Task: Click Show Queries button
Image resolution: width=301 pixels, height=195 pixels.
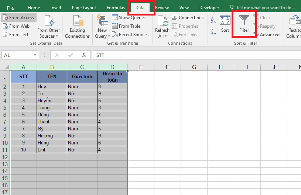Action: [129, 18]
